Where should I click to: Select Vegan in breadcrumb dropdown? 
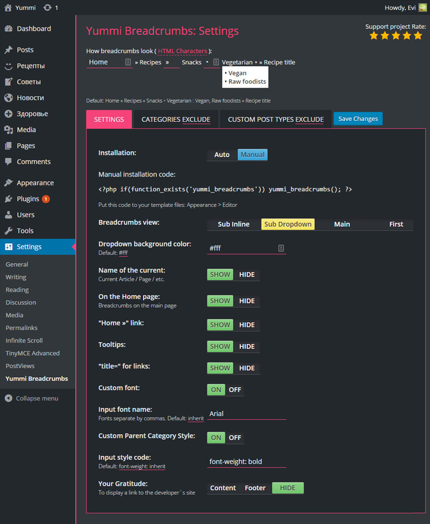click(x=237, y=73)
